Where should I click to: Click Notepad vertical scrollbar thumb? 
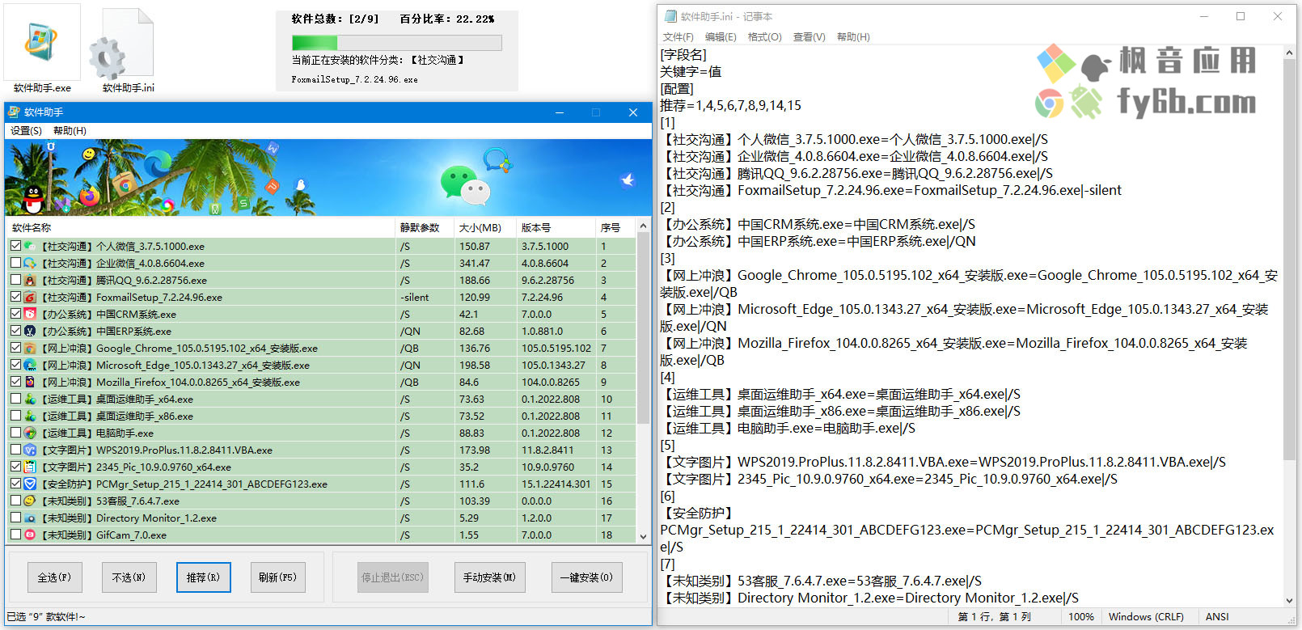pos(1289,259)
